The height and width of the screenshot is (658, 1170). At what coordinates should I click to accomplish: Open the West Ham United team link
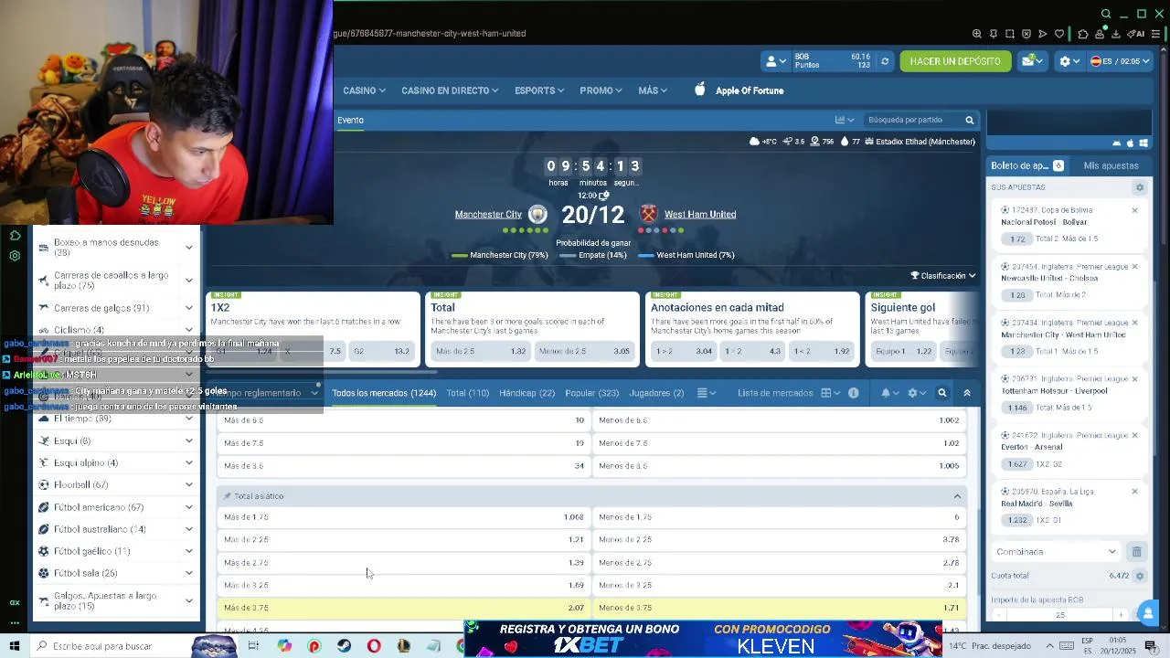(700, 215)
